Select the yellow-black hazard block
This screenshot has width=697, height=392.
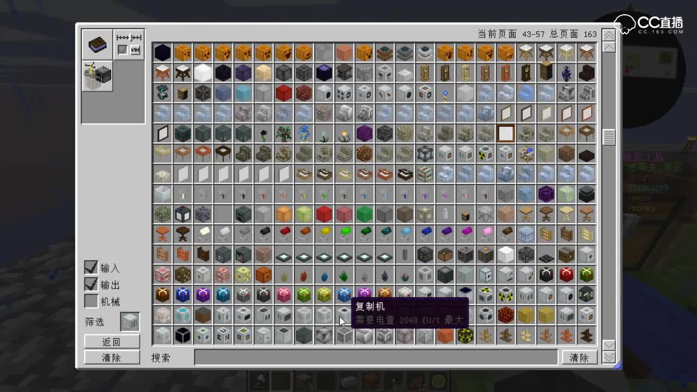tap(464, 334)
